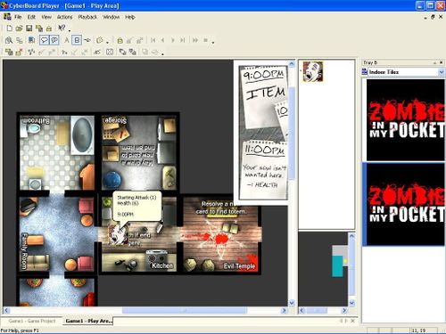Click the first overlapping tiles order icon
This screenshot has width=446, height=334.
point(122,52)
